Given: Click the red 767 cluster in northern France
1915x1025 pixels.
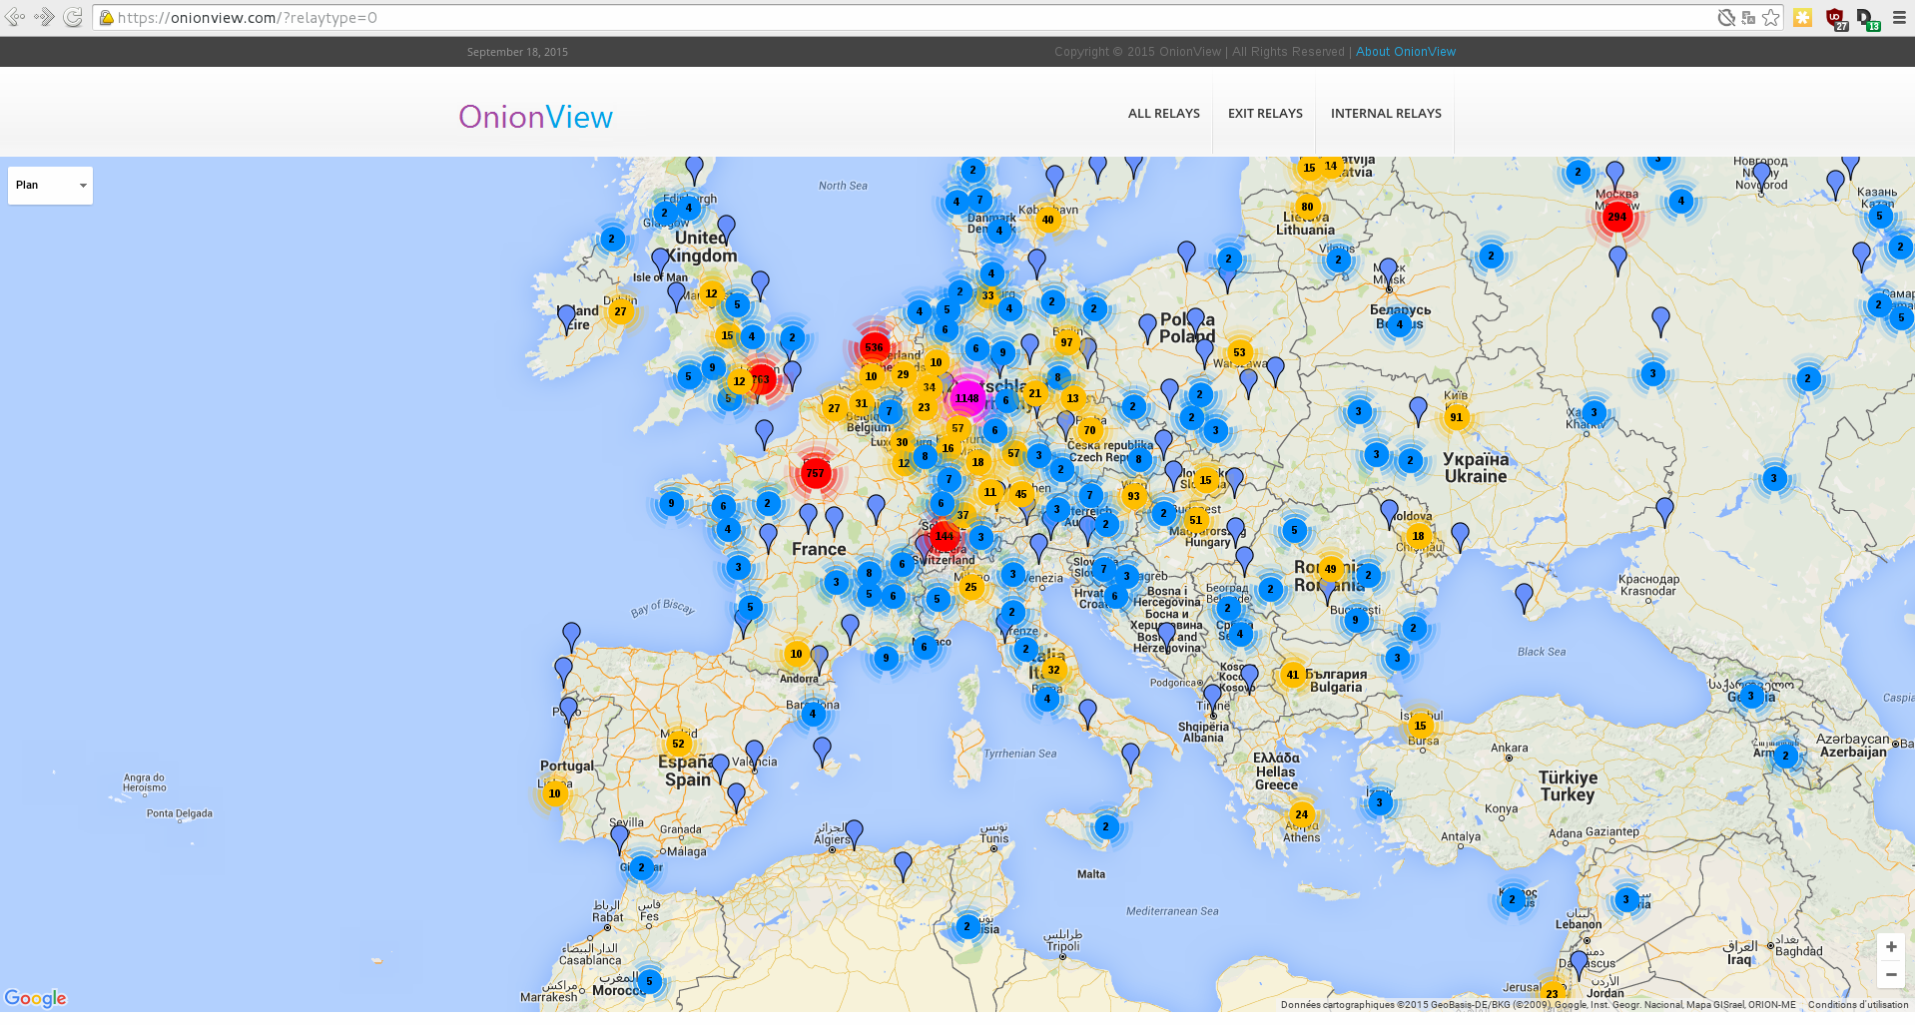Looking at the screenshot, I should click(x=815, y=473).
